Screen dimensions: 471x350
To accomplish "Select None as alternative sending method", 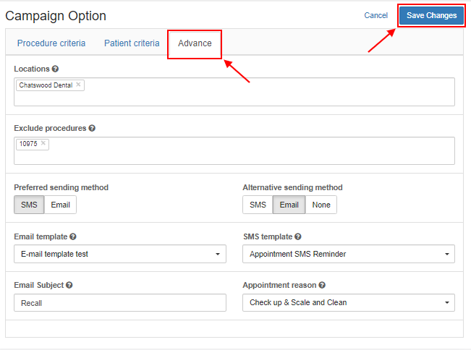I will tap(321, 205).
